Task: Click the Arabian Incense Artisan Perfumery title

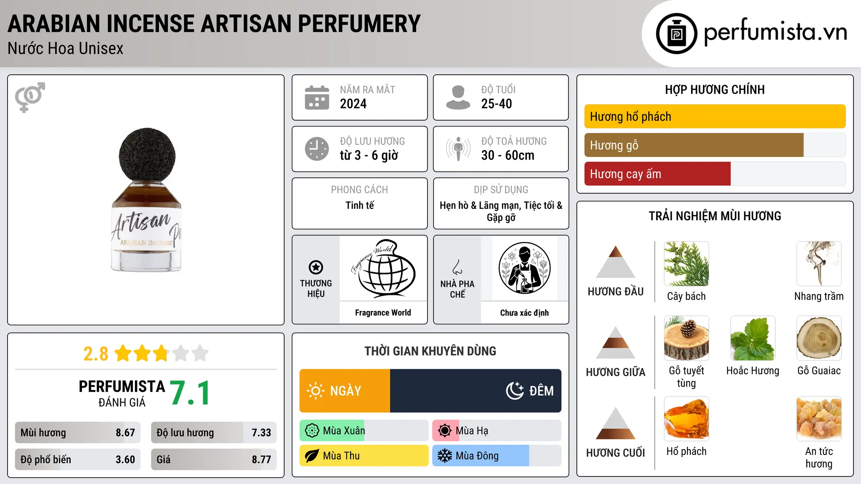Action: (x=214, y=24)
